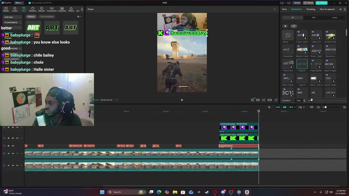
Task: Click the microphone record voiceover icon
Action: tap(269, 107)
